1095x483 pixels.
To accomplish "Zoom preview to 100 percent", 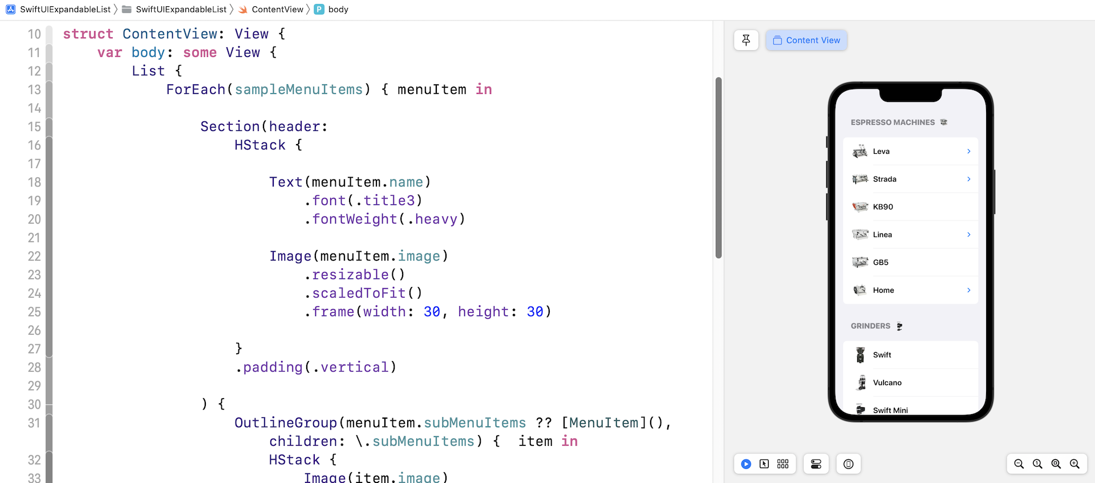I will coord(1038,464).
